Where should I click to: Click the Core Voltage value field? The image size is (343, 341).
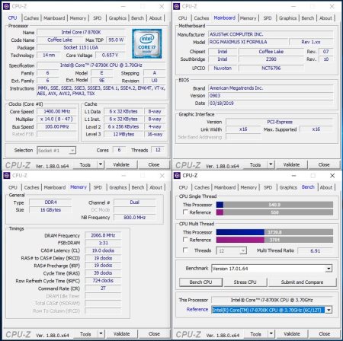(111, 56)
